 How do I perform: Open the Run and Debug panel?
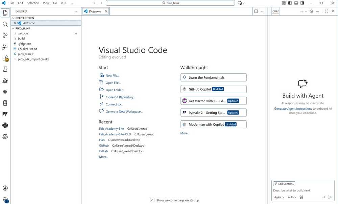click(5, 47)
